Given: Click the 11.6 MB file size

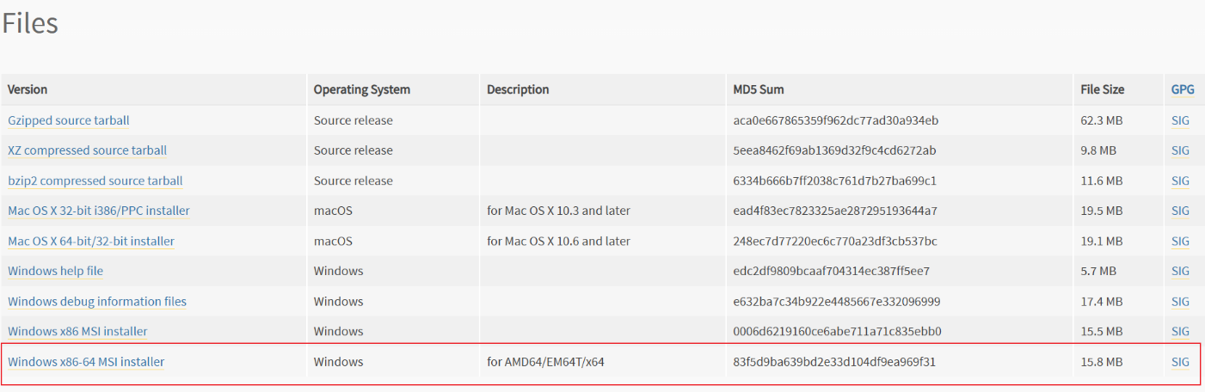Looking at the screenshot, I should pos(1102,181).
